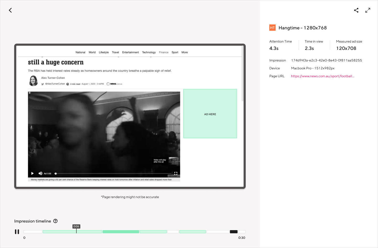The image size is (378, 248).
Task: Click the Attention Time value 4.3s
Action: (274, 48)
